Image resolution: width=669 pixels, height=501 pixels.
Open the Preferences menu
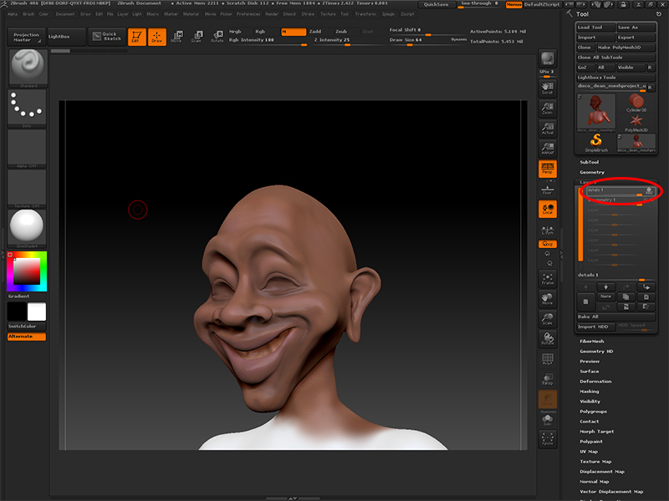pos(248,14)
